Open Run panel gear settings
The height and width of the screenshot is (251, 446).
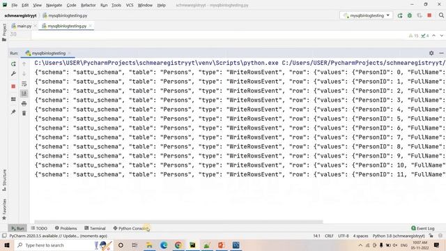pyautogui.click(x=431, y=53)
